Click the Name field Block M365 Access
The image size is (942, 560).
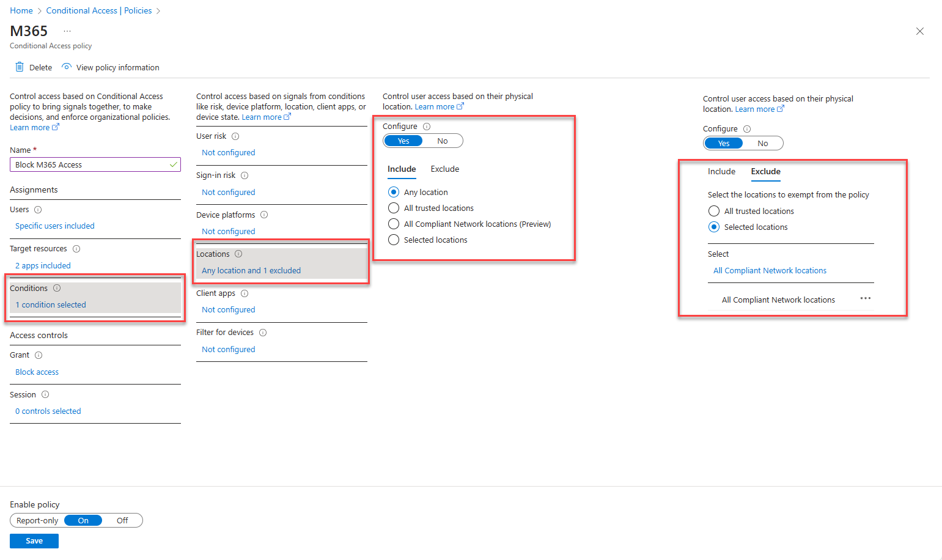pos(95,164)
